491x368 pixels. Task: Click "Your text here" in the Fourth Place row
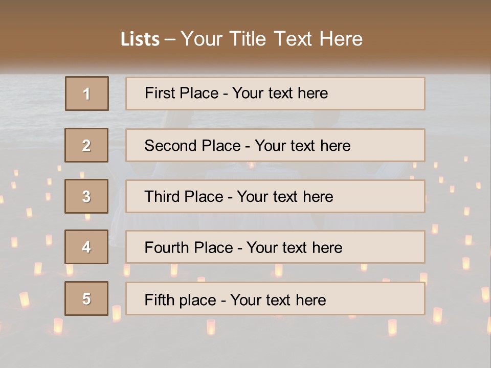tap(295, 248)
